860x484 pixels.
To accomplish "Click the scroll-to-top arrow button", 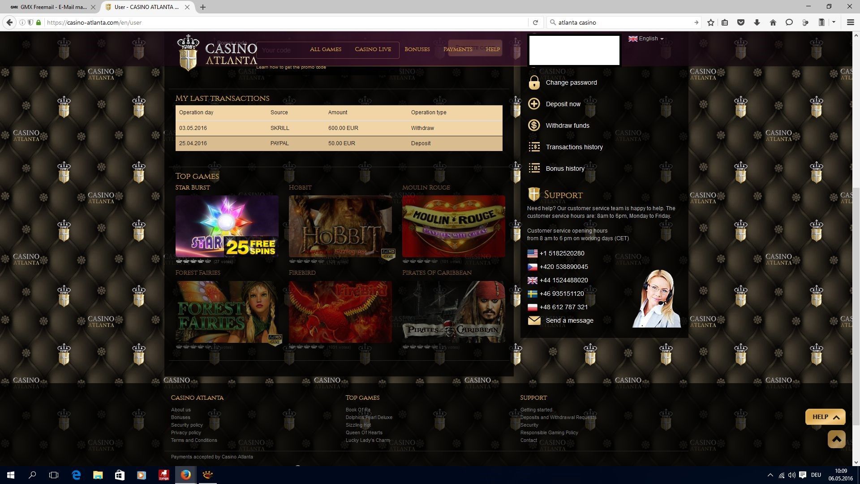I will point(836,439).
